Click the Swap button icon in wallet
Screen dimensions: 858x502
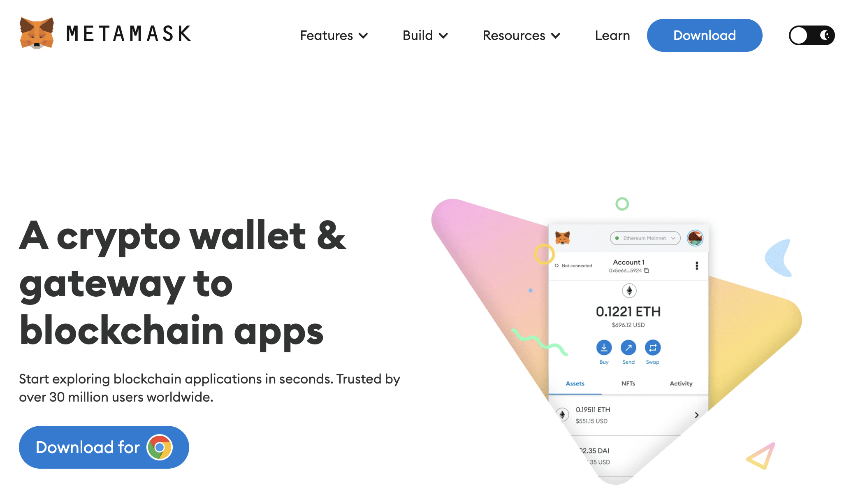pyautogui.click(x=652, y=347)
